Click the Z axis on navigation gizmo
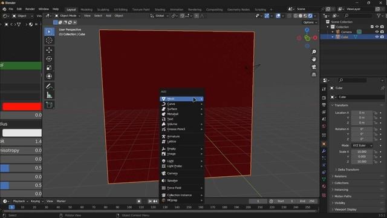Screen dimensions: 387x218 coord(307,30)
